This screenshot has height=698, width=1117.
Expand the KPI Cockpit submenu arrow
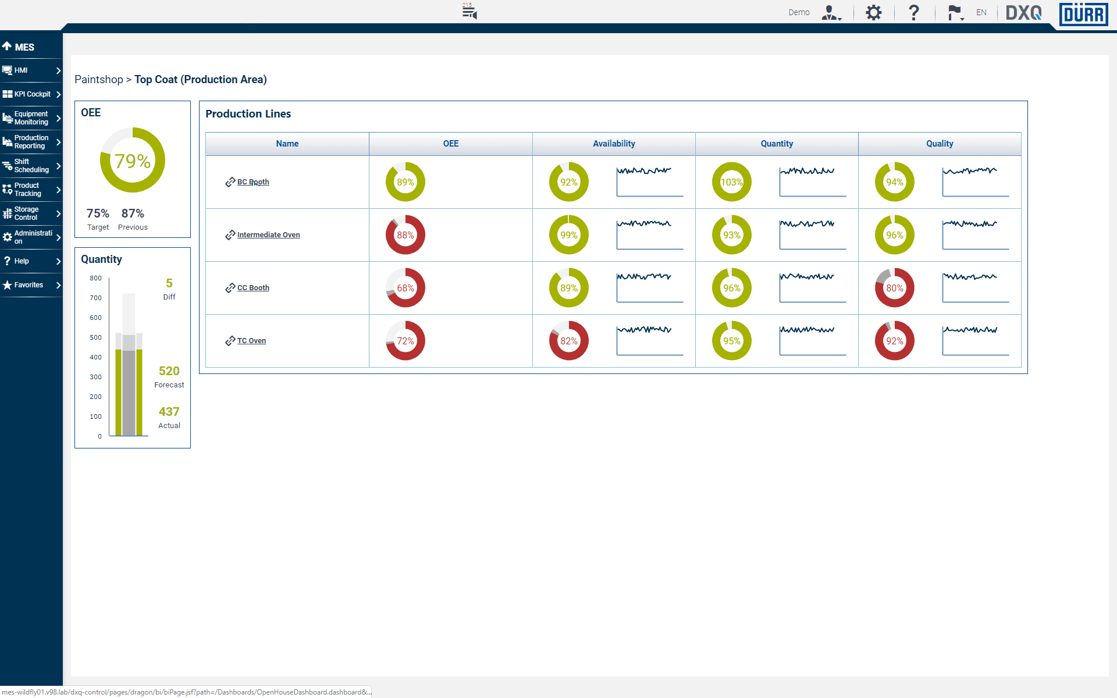pos(58,94)
